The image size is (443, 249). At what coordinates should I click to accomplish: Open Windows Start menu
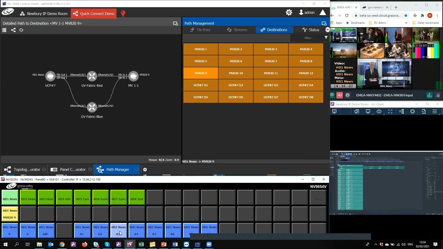coord(5,245)
